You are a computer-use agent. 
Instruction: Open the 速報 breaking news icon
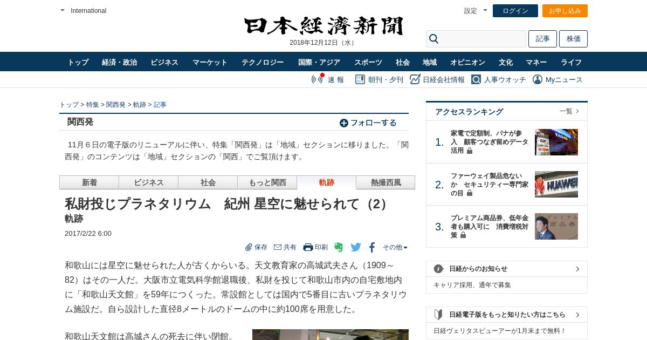tap(318, 79)
